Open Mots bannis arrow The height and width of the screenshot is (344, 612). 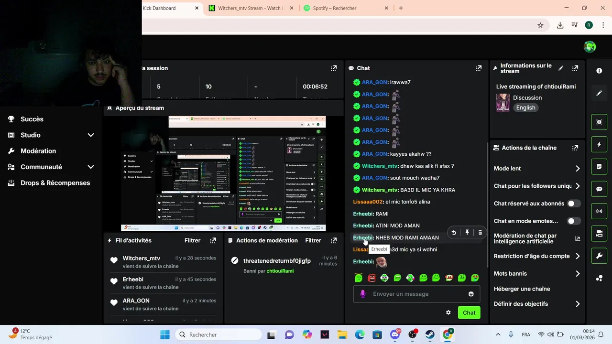[x=578, y=274]
